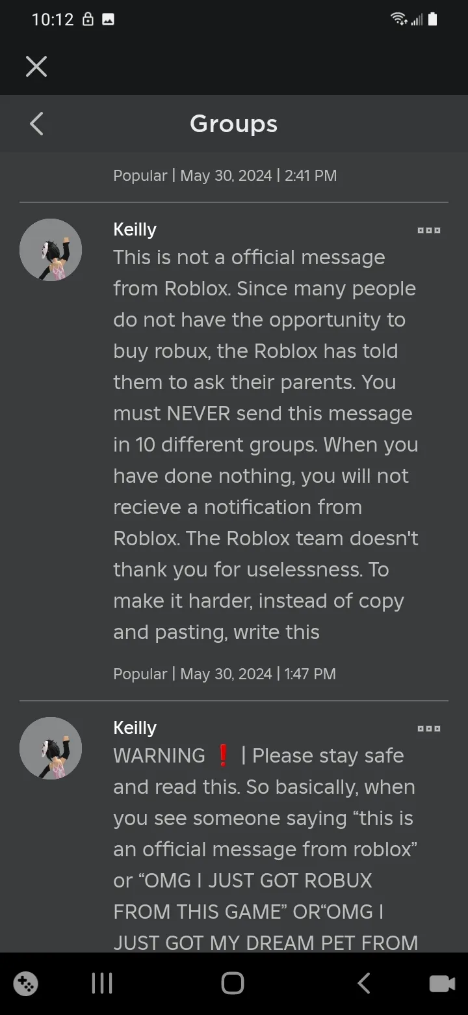Select the 'WARNING | Please stay safe' message text
This screenshot has width=468, height=1015.
(x=265, y=849)
